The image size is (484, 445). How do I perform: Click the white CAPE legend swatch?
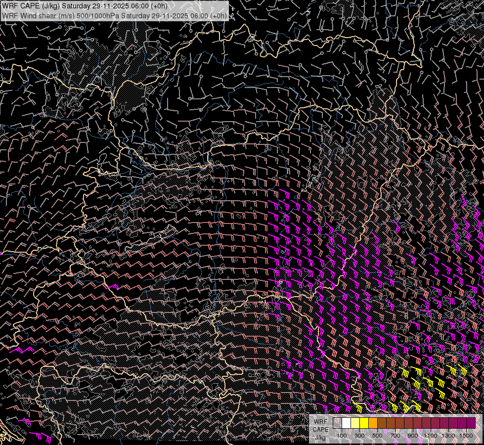point(347,423)
